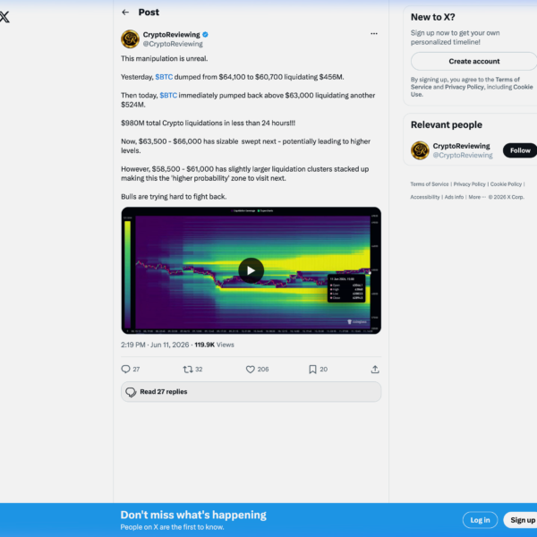Follow CryptoReviewing in Relevant people
This screenshot has width=537, height=537.
[520, 150]
